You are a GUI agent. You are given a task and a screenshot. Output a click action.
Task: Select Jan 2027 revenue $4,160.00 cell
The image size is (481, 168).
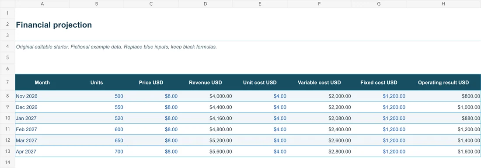(x=205, y=118)
